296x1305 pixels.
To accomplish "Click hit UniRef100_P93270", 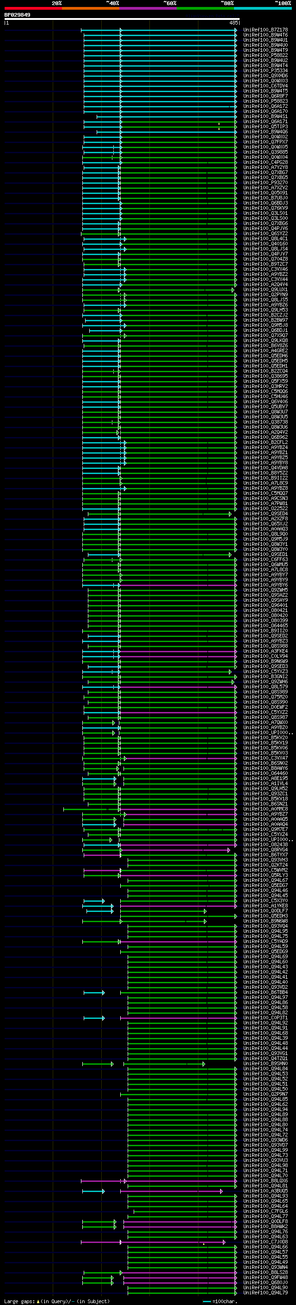I will pyautogui.click(x=265, y=183).
